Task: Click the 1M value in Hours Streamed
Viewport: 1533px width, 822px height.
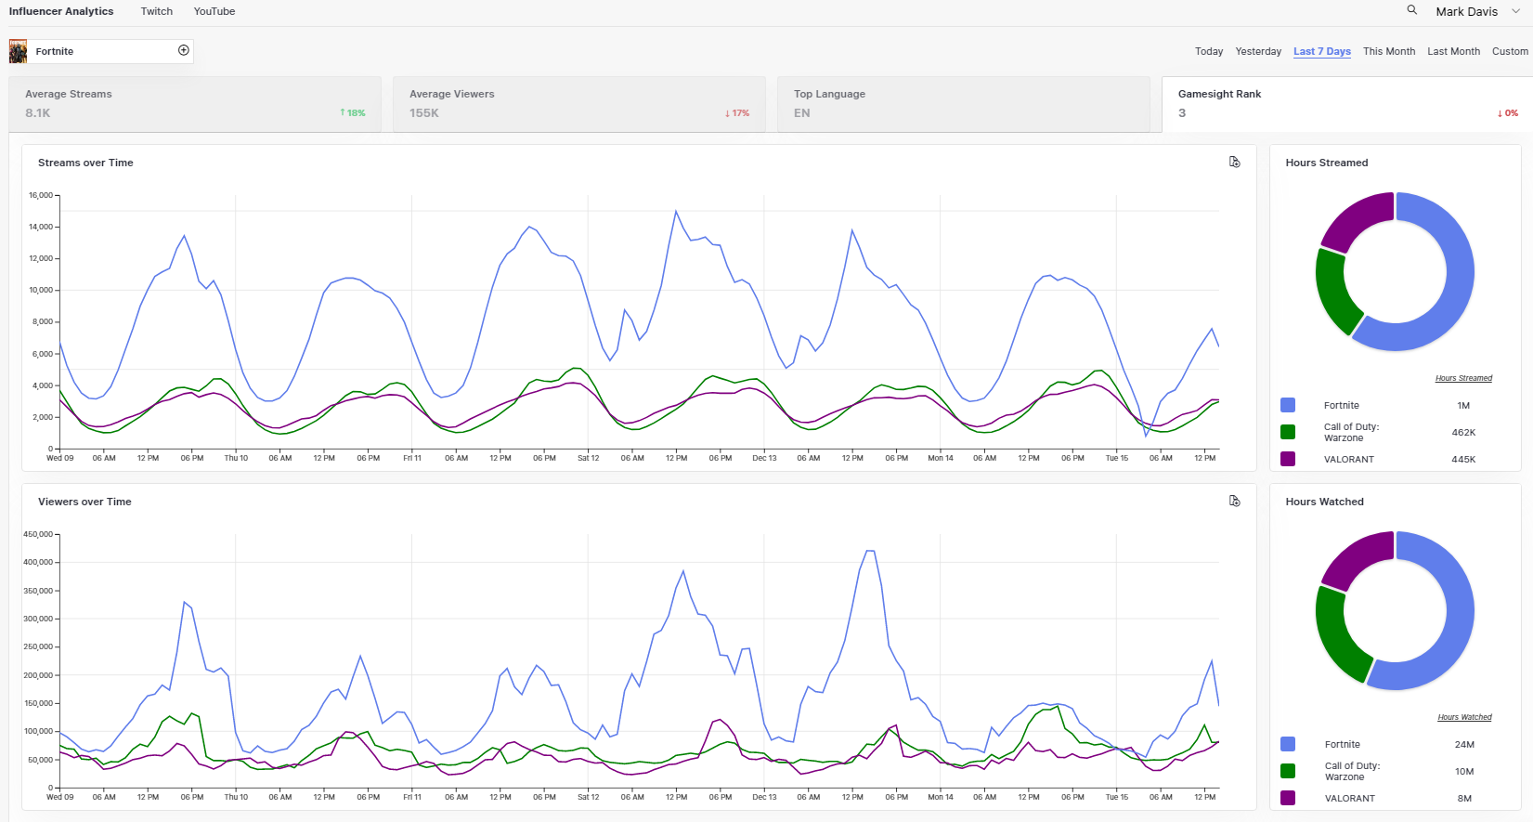Action: (x=1463, y=405)
